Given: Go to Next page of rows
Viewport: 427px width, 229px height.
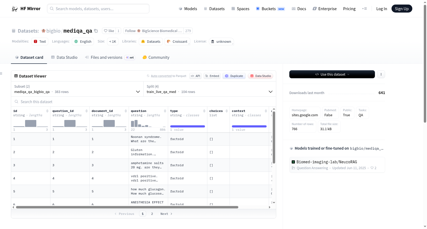Looking at the screenshot, I should pos(166,214).
